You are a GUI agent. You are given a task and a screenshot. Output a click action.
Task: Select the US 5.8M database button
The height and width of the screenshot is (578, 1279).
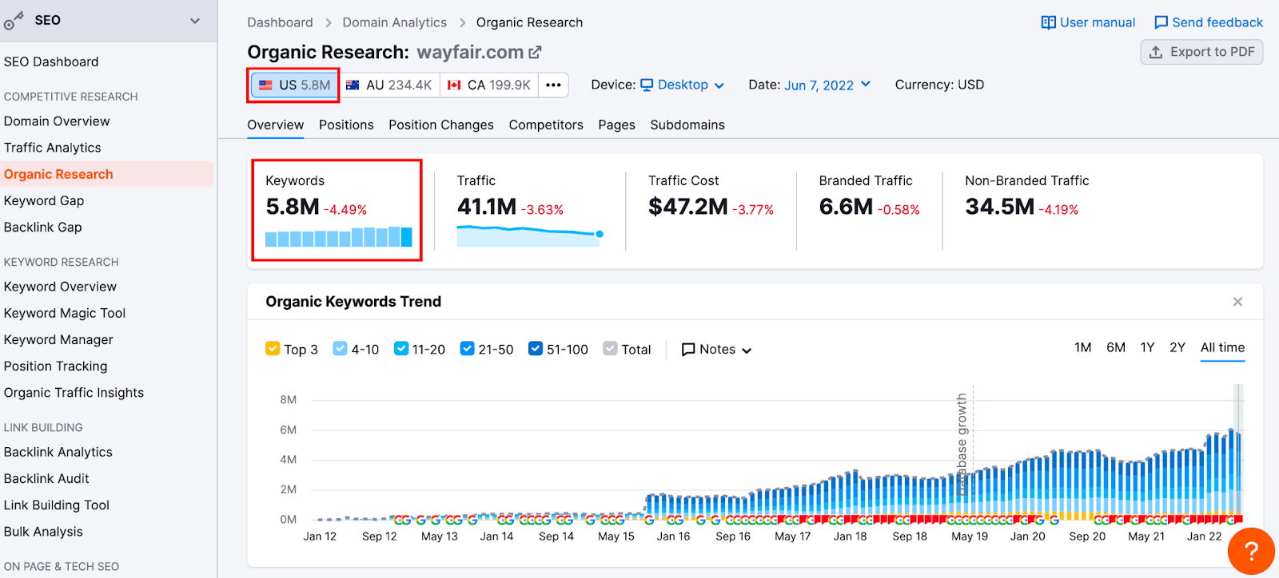click(x=295, y=85)
